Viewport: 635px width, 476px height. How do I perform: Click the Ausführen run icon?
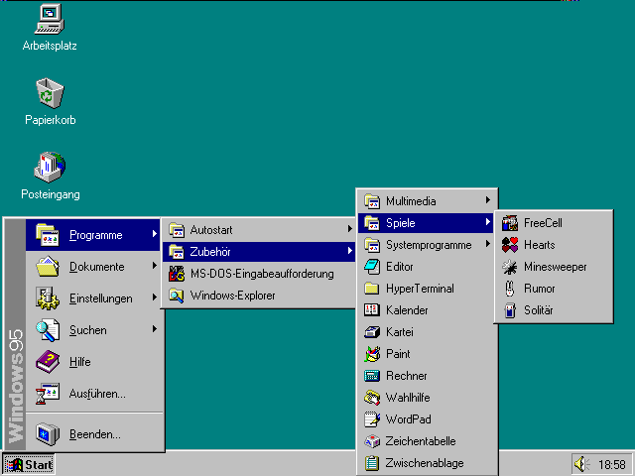[48, 394]
